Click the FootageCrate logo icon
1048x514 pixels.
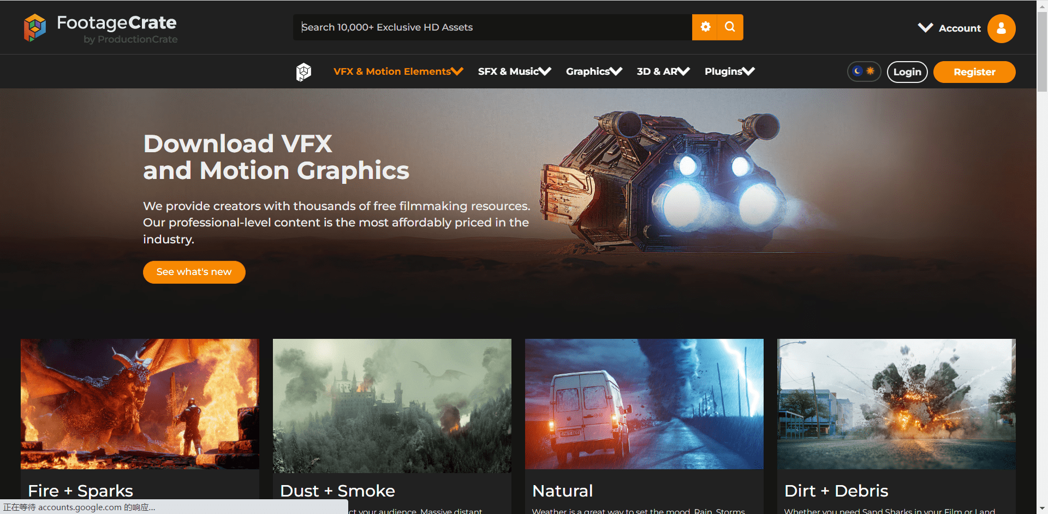pyautogui.click(x=34, y=27)
